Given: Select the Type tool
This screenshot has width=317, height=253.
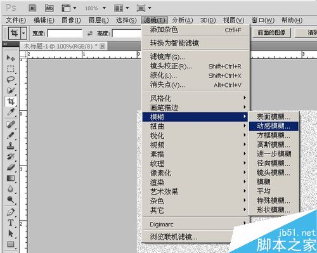Looking at the screenshot, I should (11, 223).
